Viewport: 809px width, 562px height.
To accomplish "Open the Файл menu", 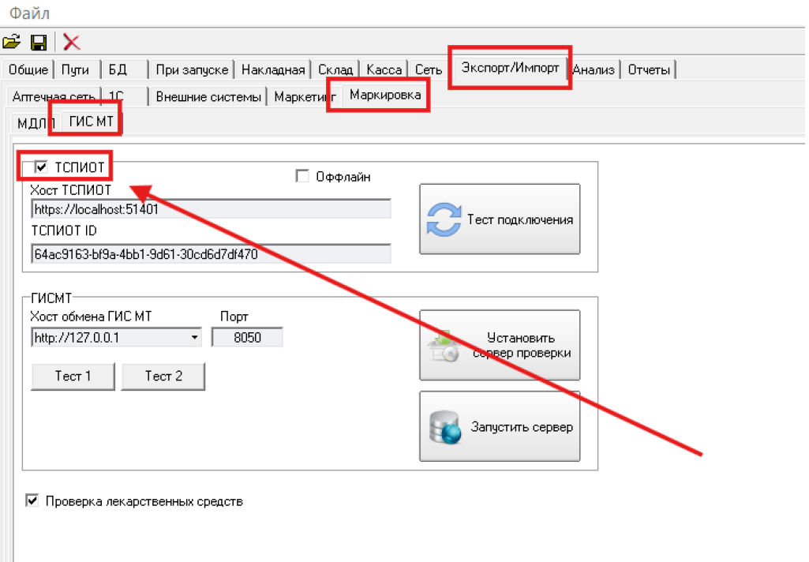I will click(29, 12).
